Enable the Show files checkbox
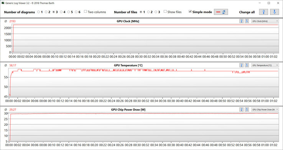This screenshot has height=150, width=283. click(165, 12)
